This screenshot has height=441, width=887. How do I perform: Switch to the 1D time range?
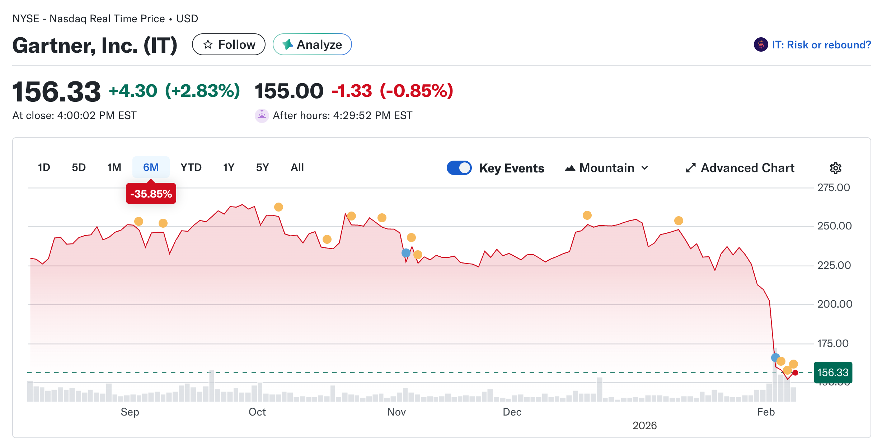tap(44, 167)
